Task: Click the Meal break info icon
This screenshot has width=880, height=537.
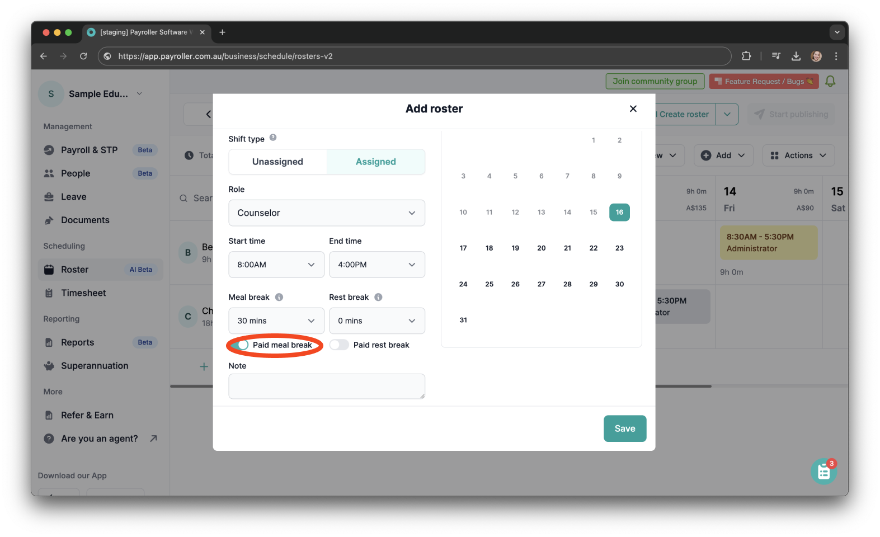Action: [x=279, y=297]
